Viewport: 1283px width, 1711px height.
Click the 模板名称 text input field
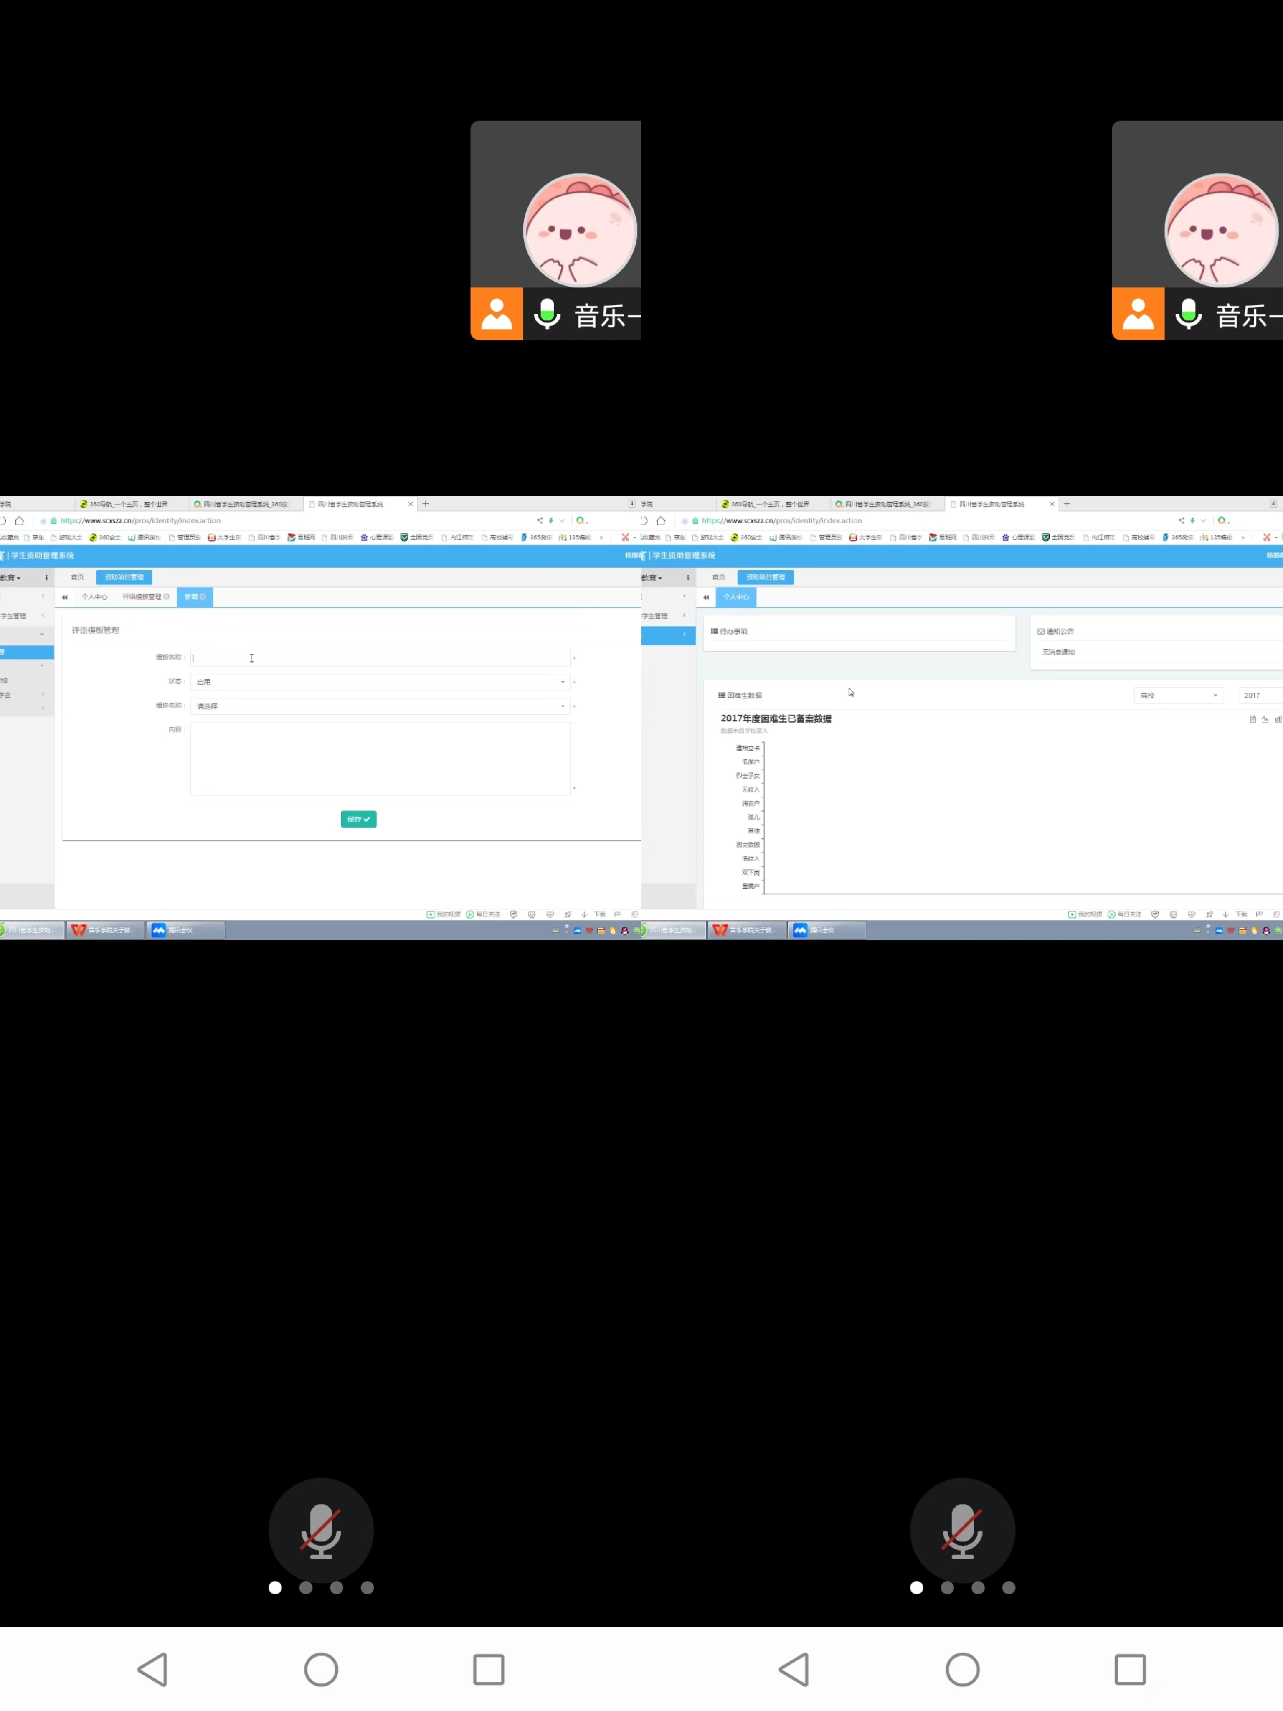coord(380,657)
